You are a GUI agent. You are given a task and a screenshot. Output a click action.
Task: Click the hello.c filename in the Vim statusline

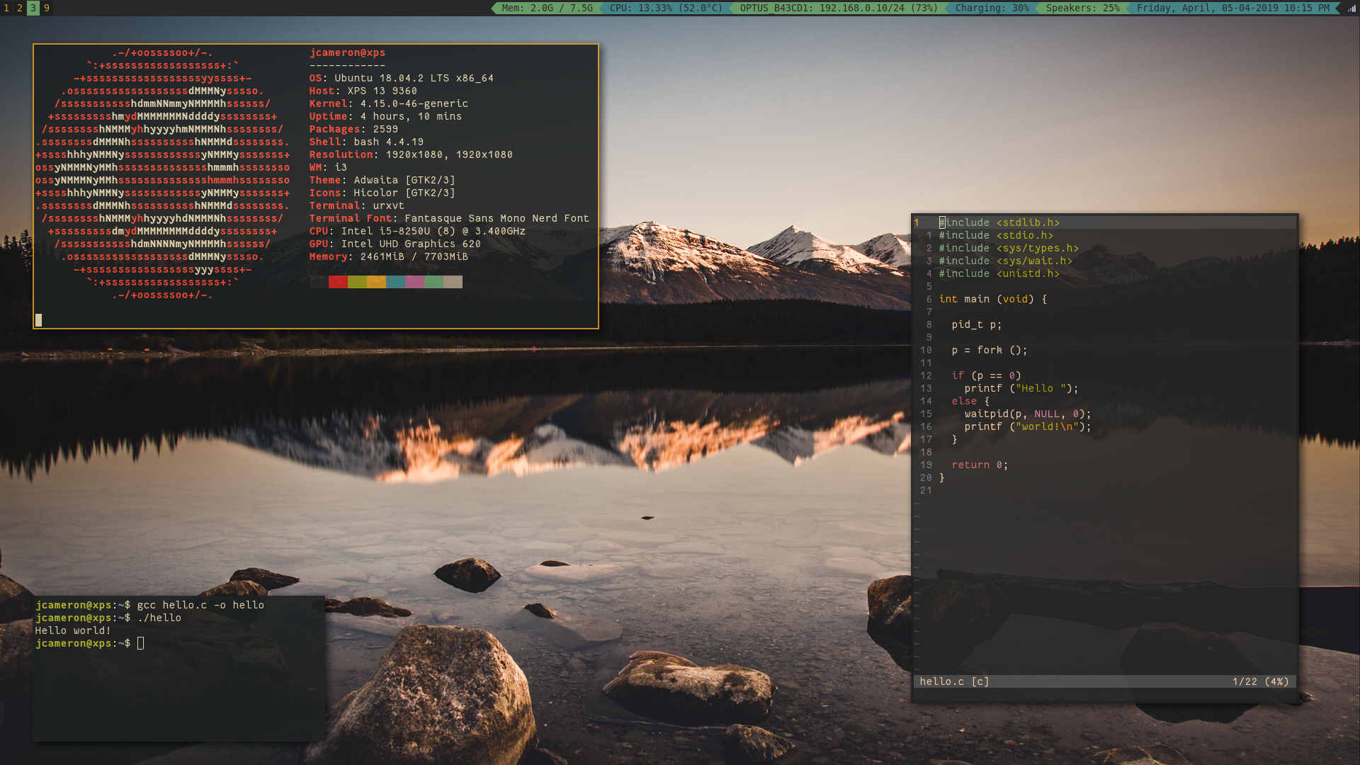941,681
